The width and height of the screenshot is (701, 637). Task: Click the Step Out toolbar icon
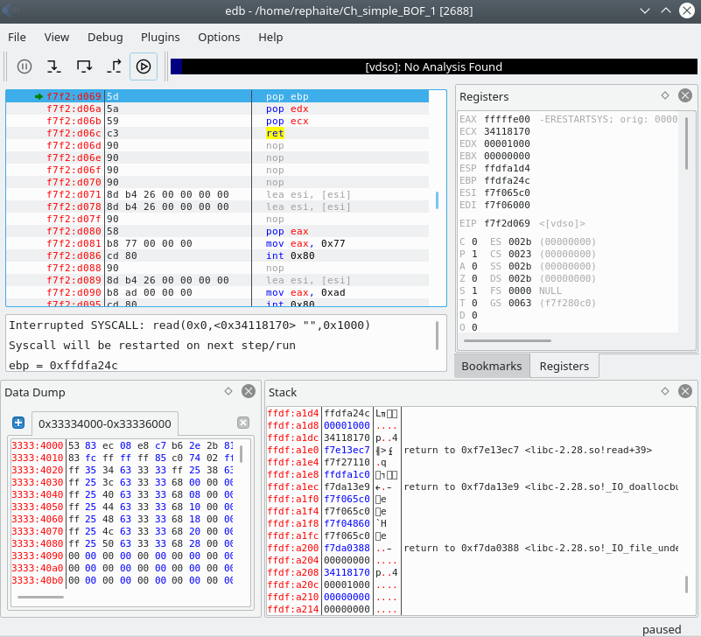pyautogui.click(x=115, y=66)
